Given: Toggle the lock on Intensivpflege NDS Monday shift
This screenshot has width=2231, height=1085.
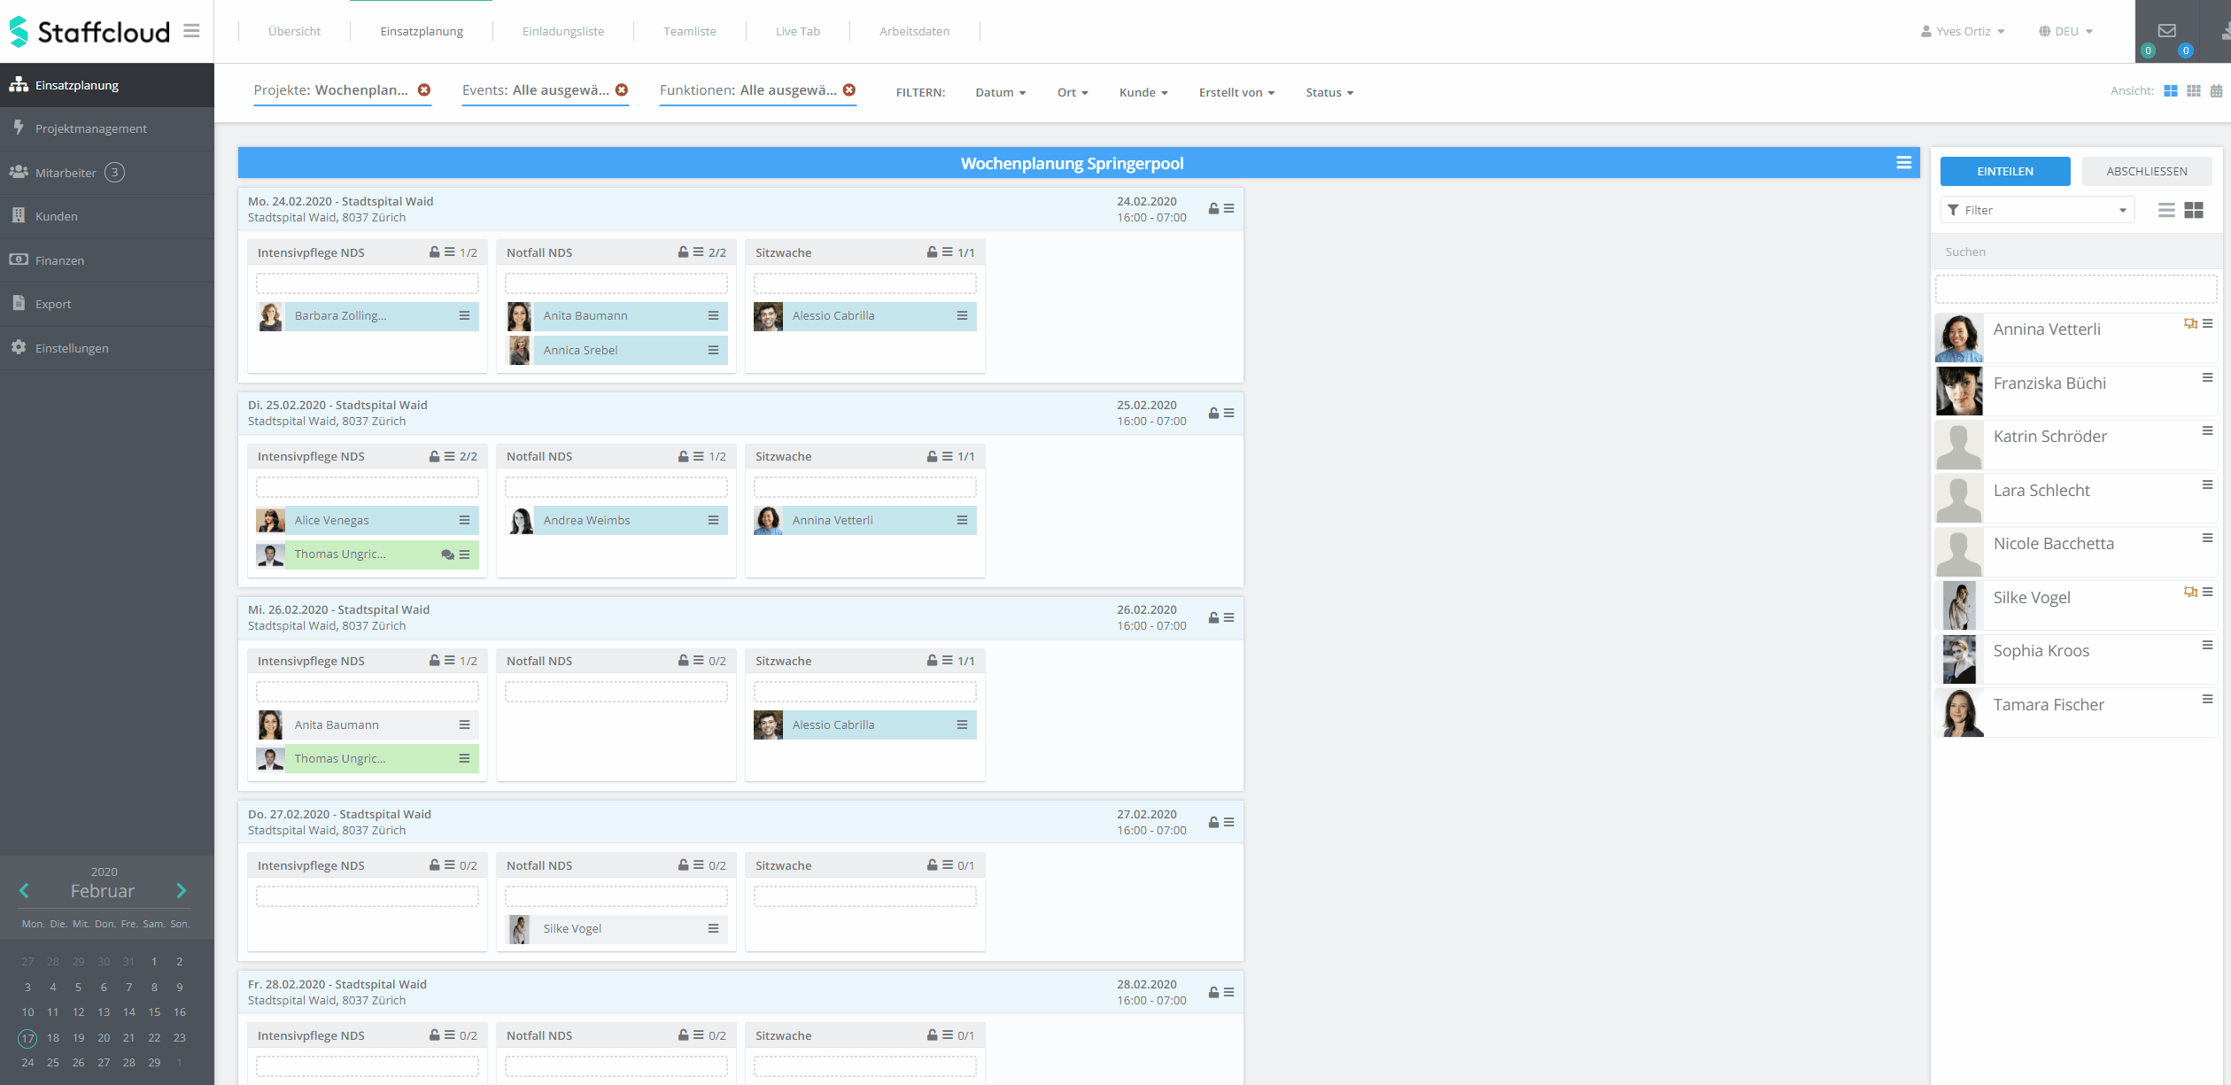Looking at the screenshot, I should pos(434,252).
